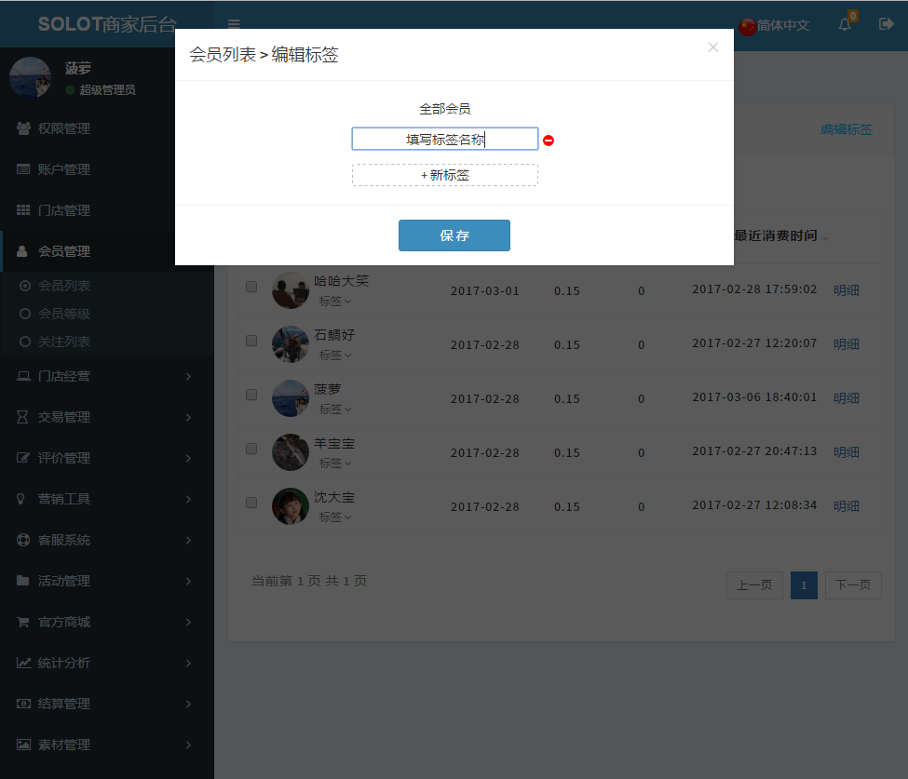Screen dimensions: 908x779
Task: Select checkbox for member 菠萝
Action: tap(251, 394)
